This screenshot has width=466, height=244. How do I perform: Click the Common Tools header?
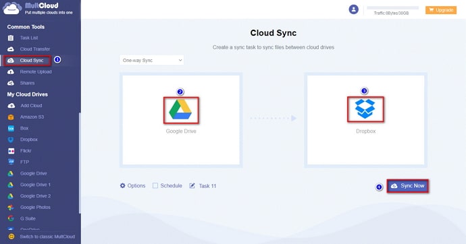point(26,27)
